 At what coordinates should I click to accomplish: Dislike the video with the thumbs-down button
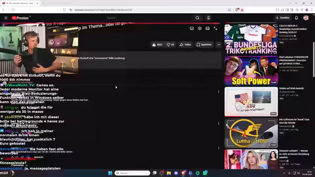(170, 45)
